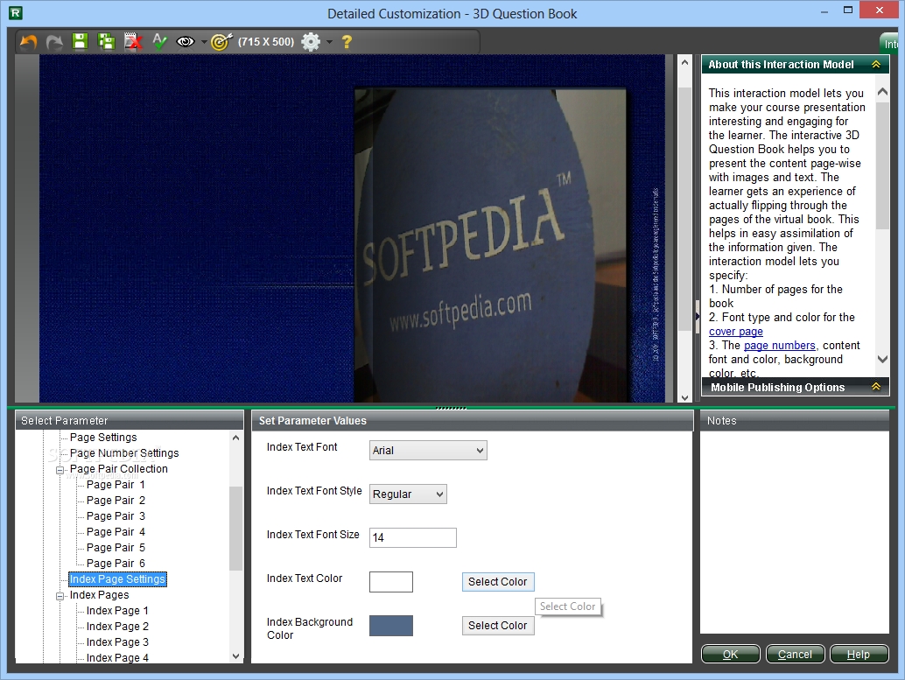Screen dimensions: 905x680
Task: Click the grey Redo arrow
Action: point(54,42)
